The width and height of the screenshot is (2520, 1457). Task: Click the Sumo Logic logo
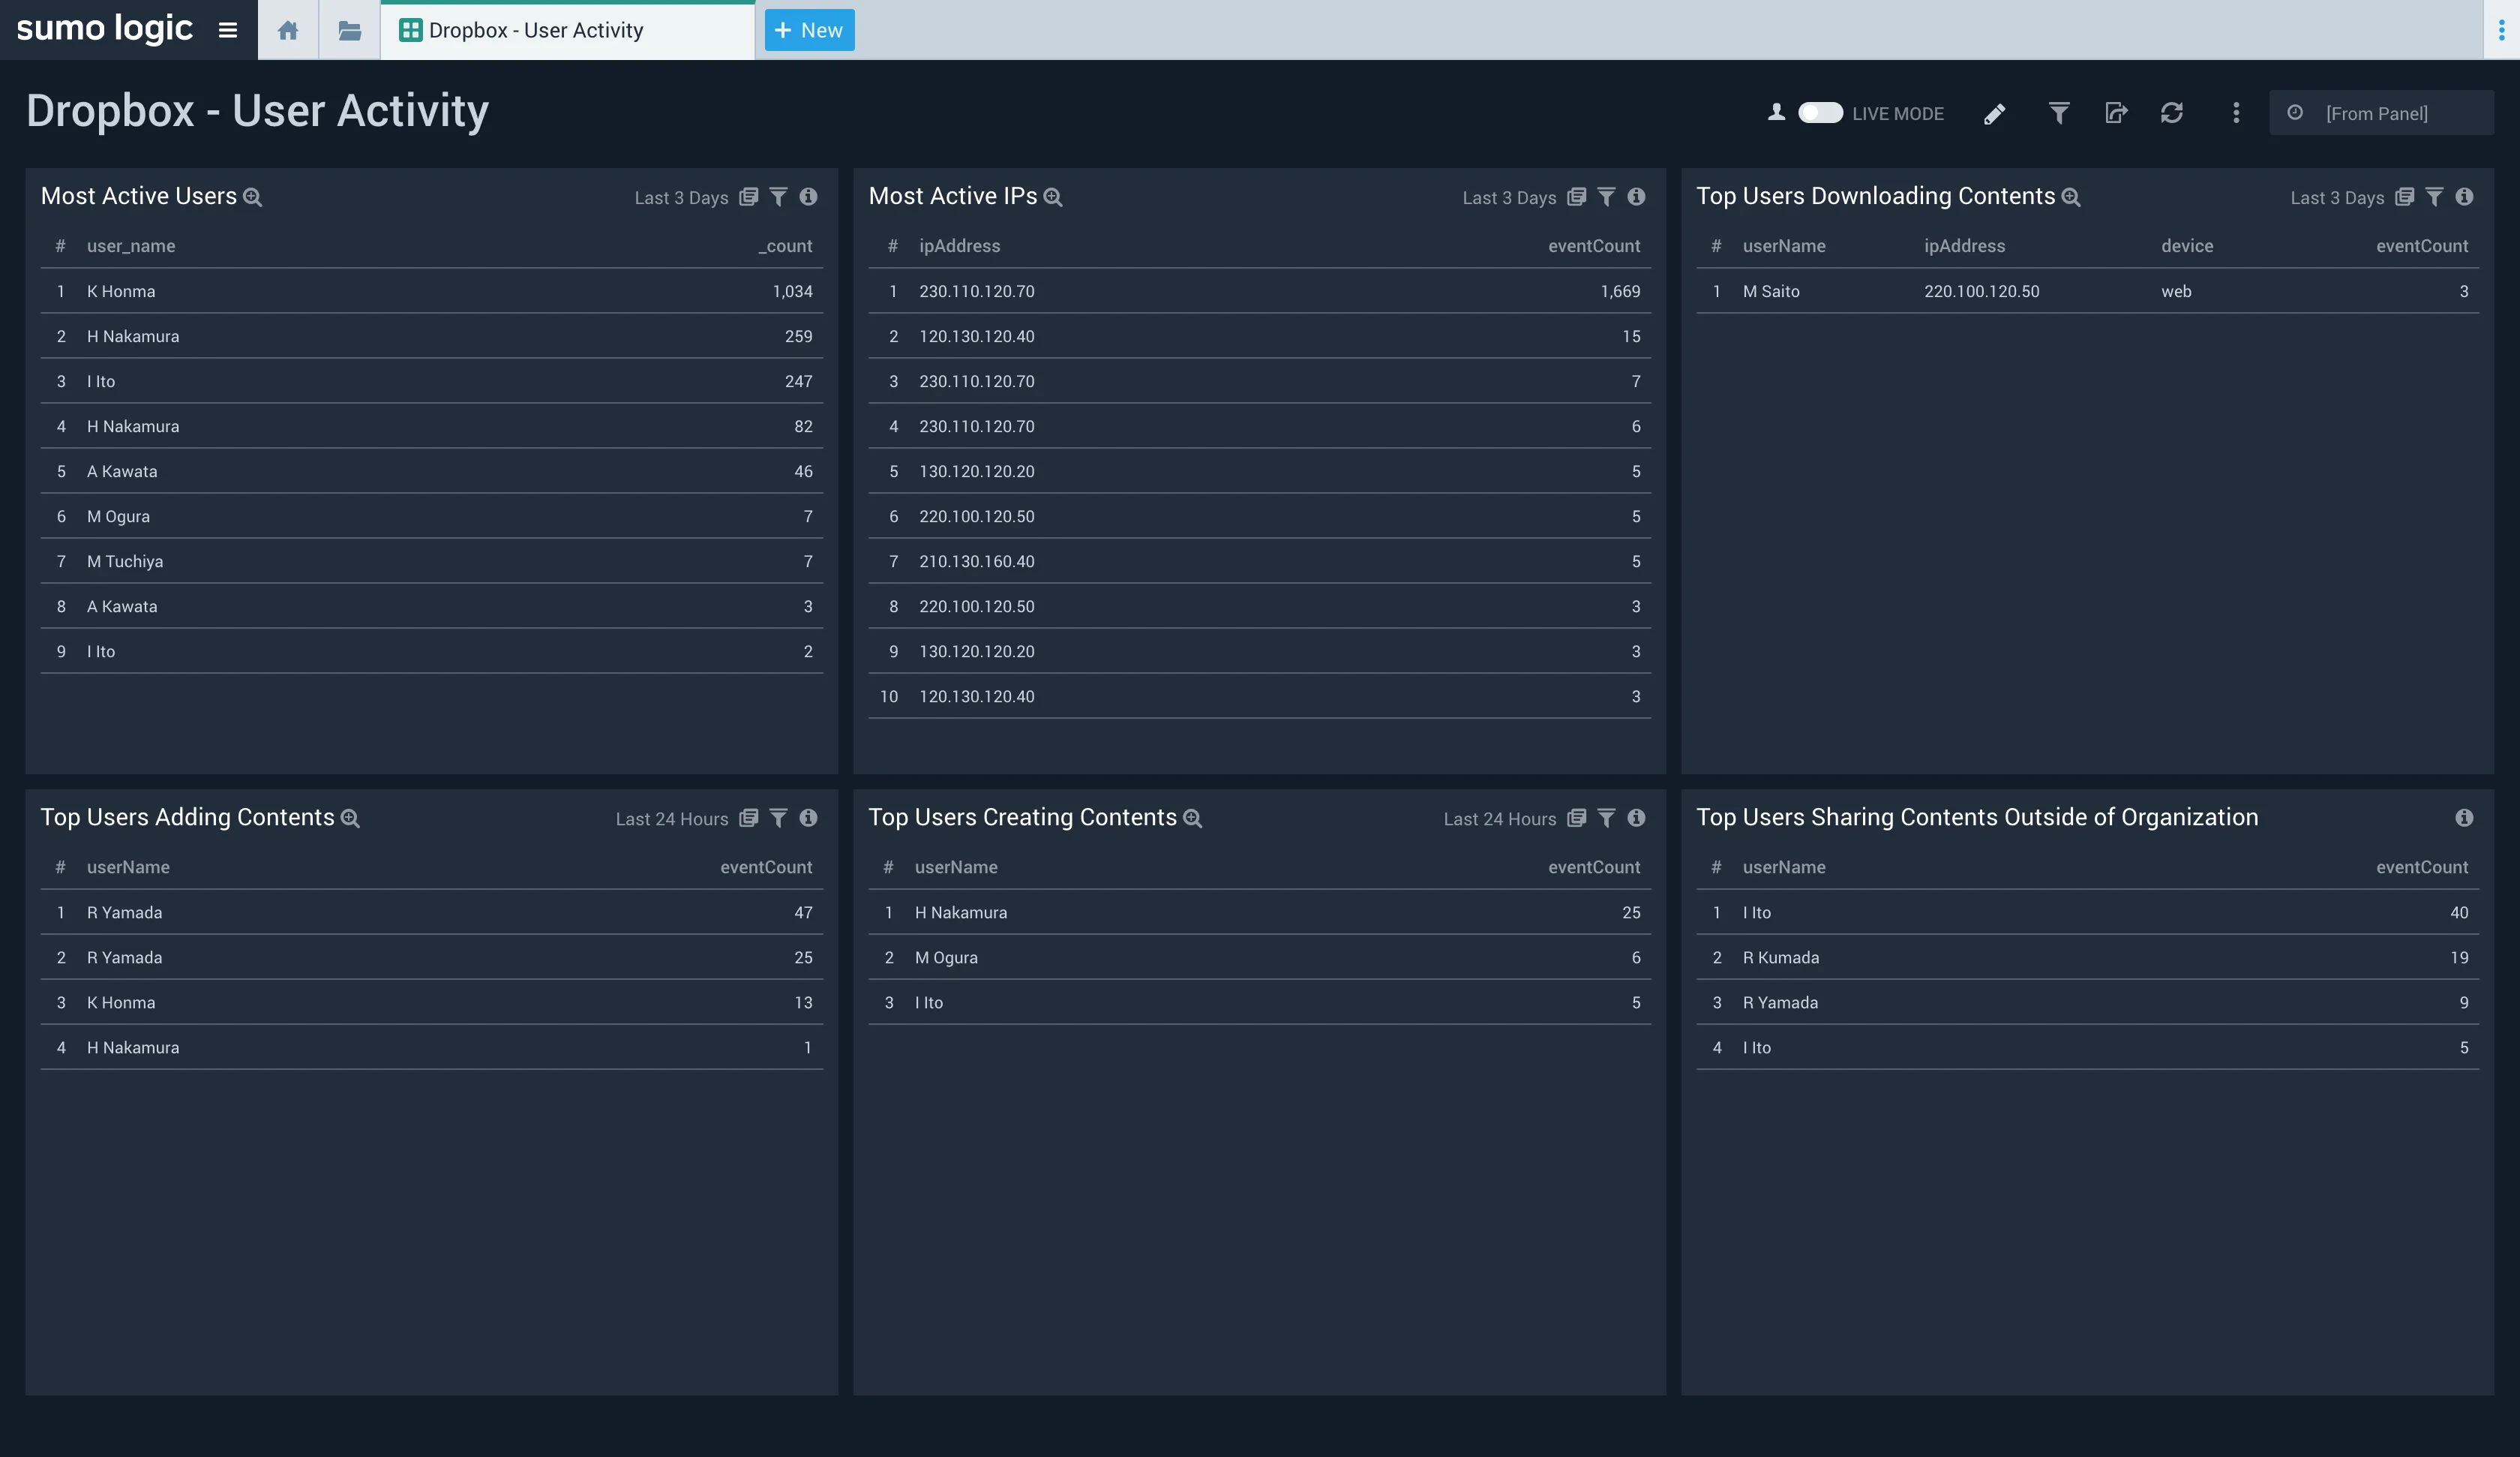tap(104, 29)
